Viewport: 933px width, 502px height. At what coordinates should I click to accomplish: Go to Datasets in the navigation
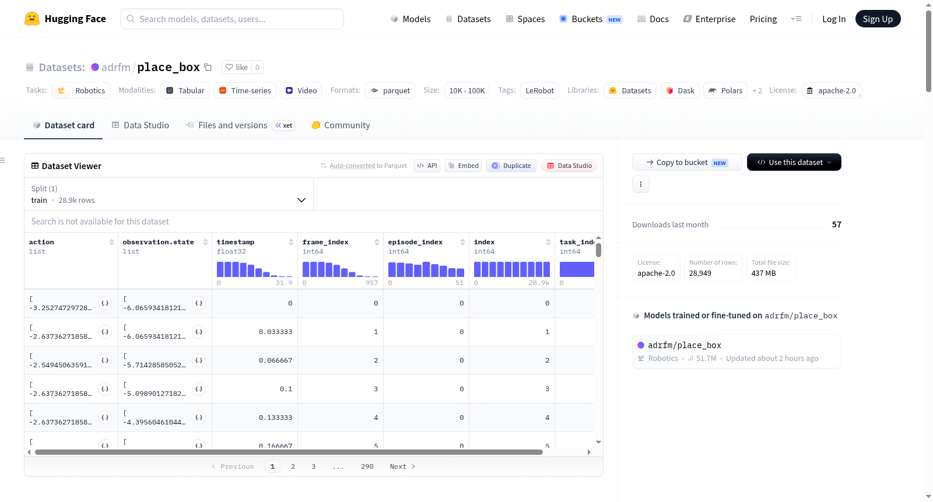(468, 19)
